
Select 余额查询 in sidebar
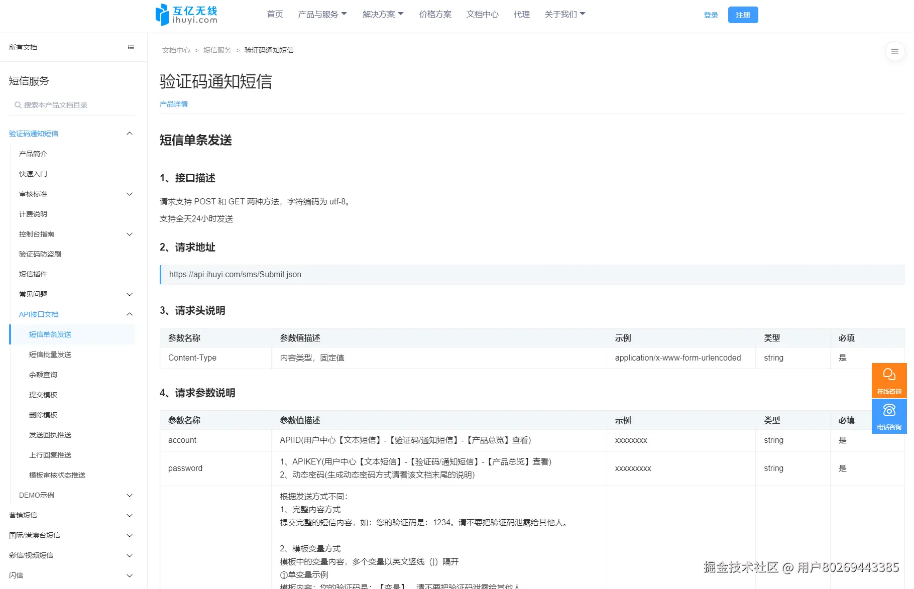click(43, 375)
